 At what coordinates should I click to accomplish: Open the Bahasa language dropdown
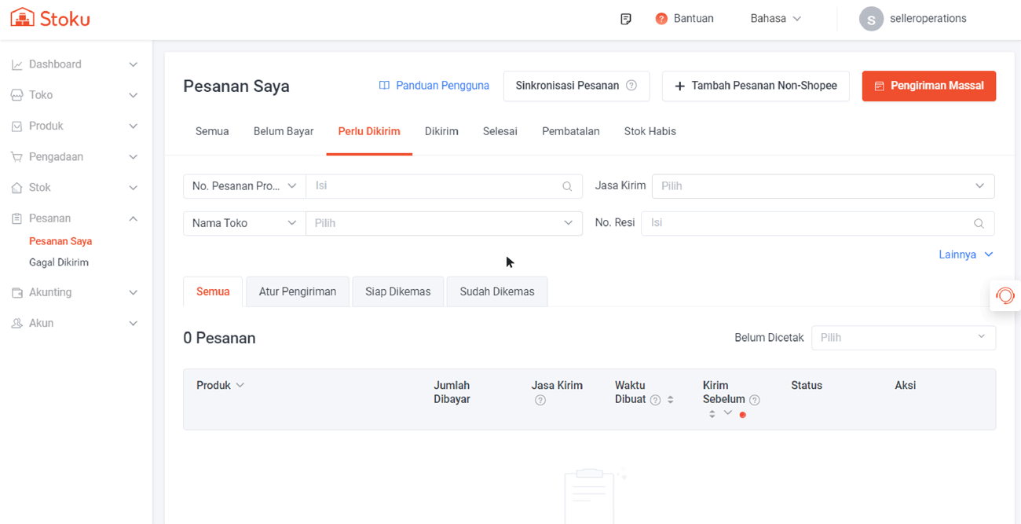pos(775,19)
